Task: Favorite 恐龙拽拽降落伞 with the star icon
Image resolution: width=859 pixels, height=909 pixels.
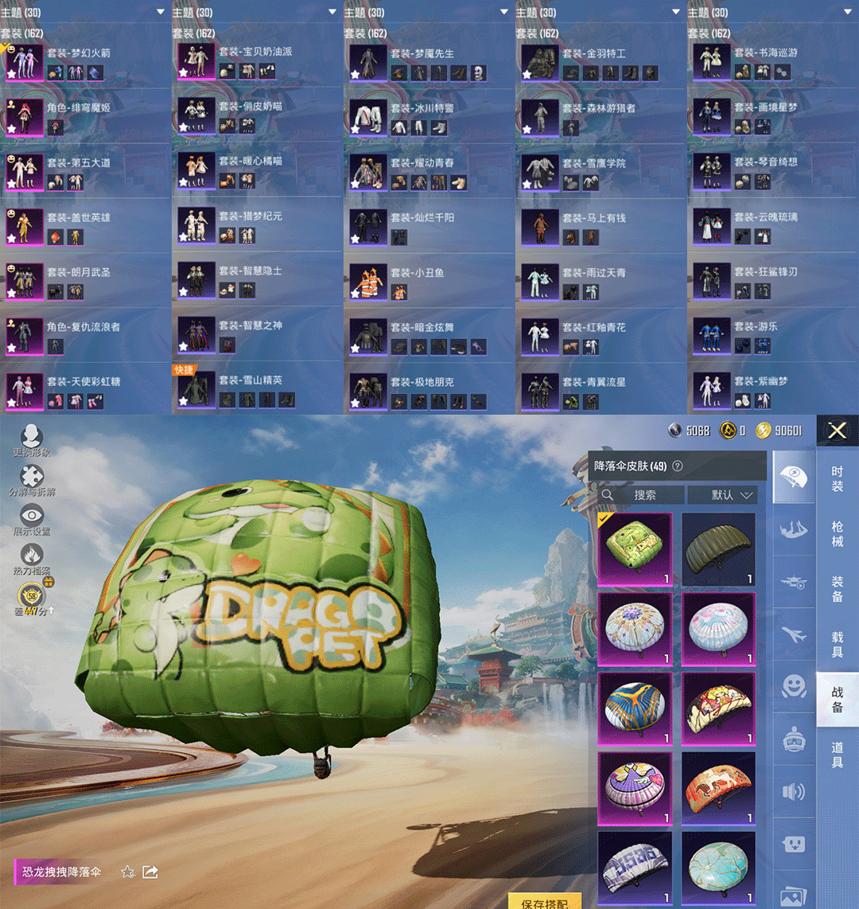Action: click(127, 872)
